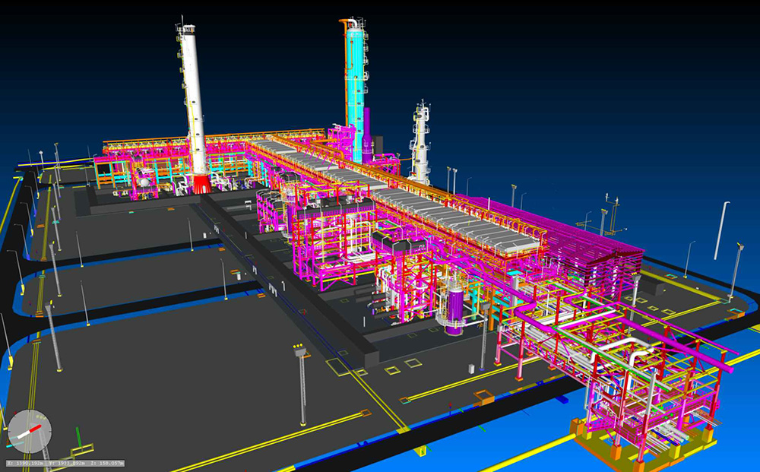Screen dimensions: 760x472
Task: Click the green axis marker beside the compass
Action: click(x=78, y=441)
